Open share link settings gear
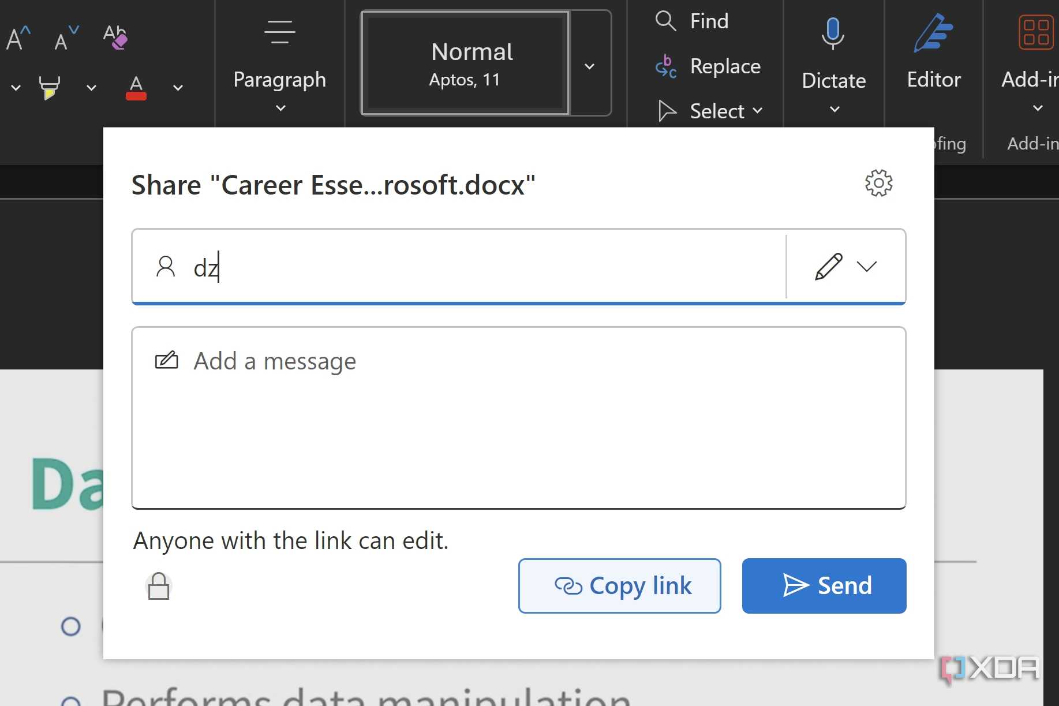Viewport: 1059px width, 706px height. 878,183
